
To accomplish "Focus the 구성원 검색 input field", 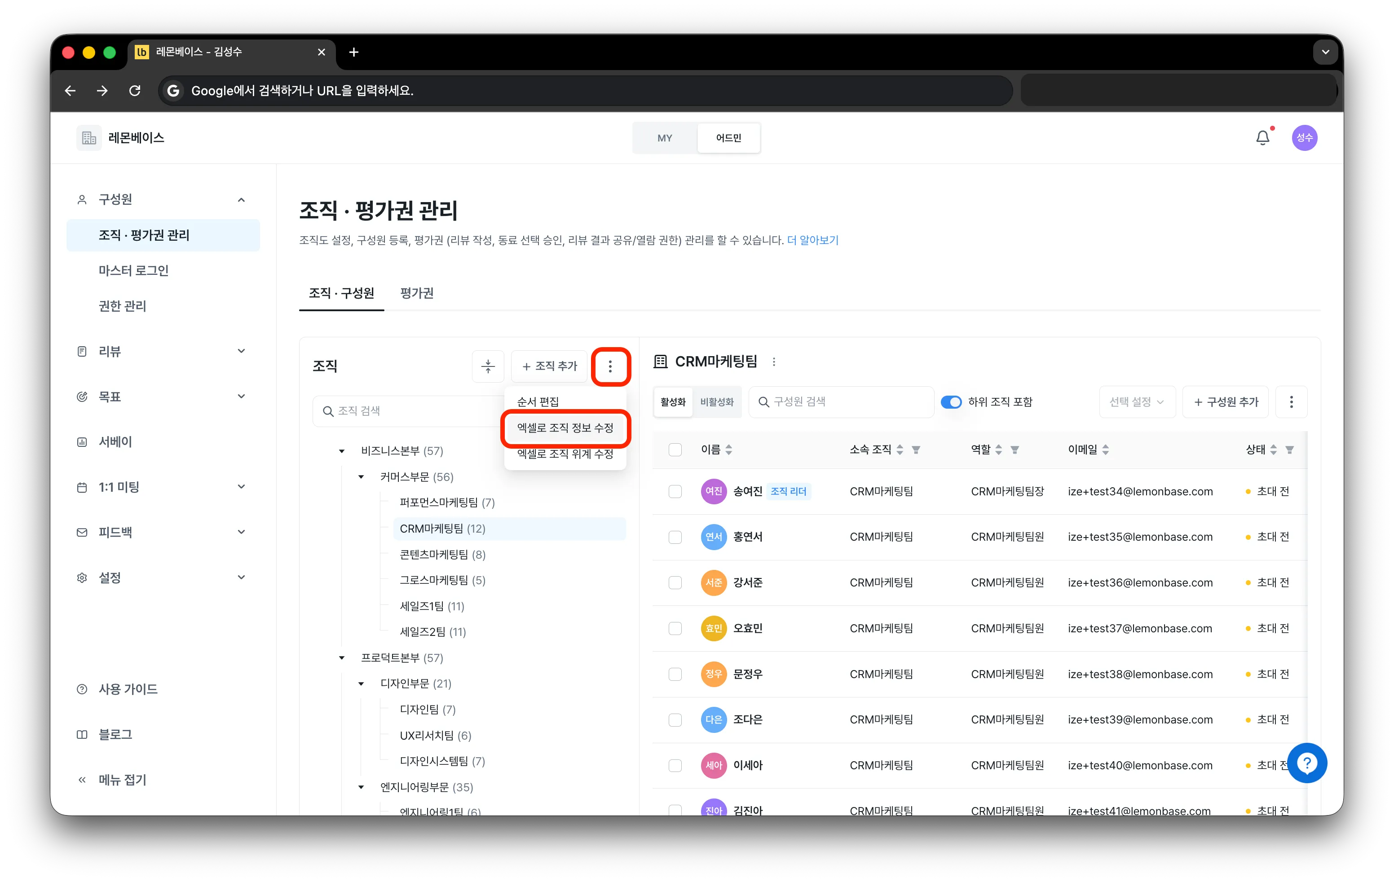I will pyautogui.click(x=841, y=401).
